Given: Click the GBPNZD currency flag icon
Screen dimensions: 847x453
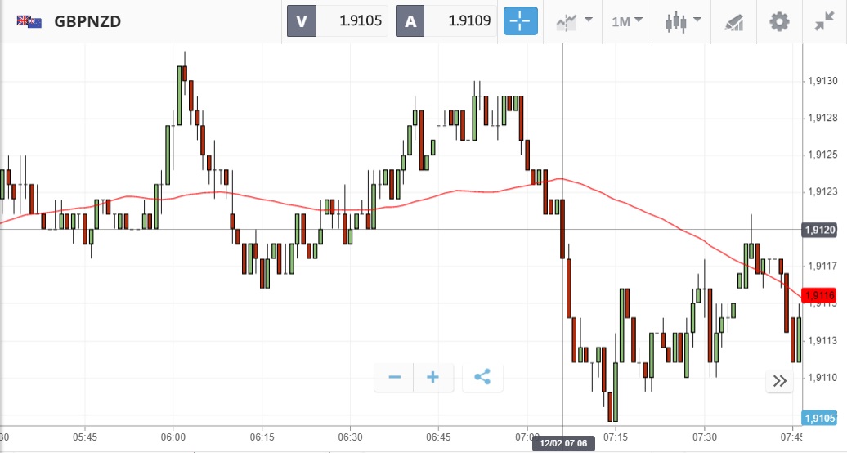Looking at the screenshot, I should (29, 21).
